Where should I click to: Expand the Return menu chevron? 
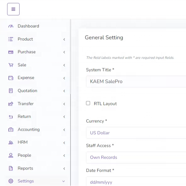point(64,117)
